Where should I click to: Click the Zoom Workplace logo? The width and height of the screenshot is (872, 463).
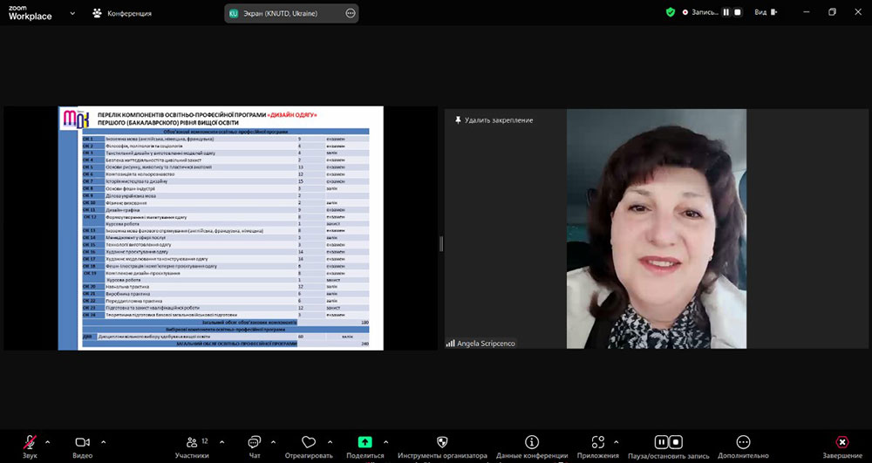31,13
